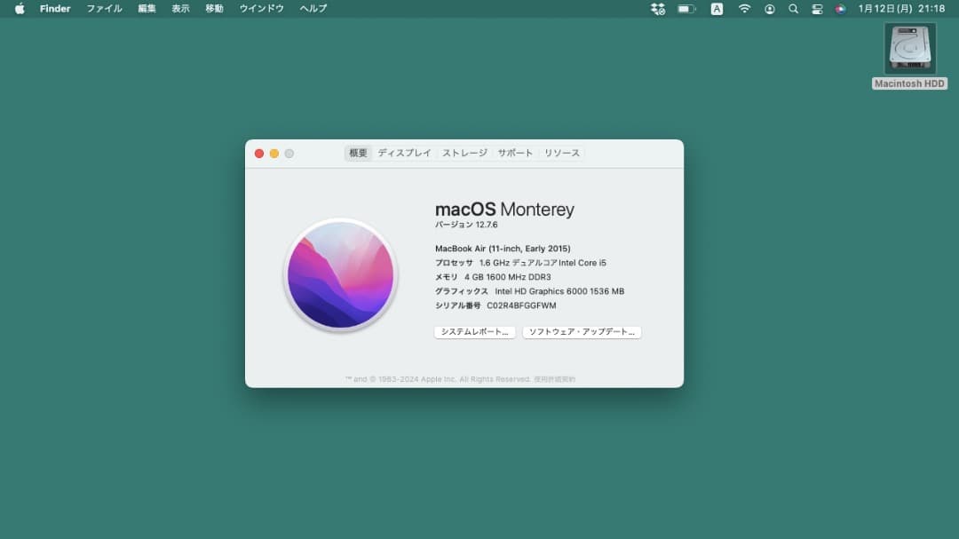Click the user account icon in menu bar
959x539 pixels.
point(769,9)
